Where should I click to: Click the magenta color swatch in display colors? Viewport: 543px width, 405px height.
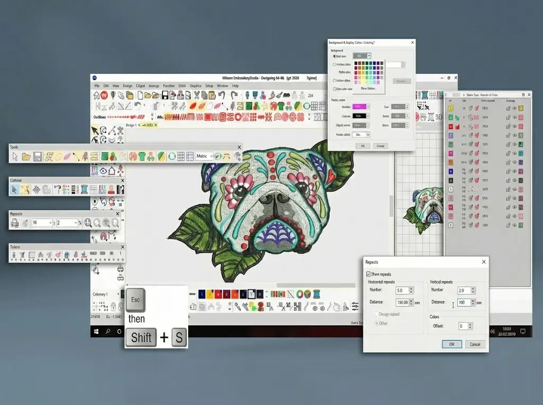(360, 107)
